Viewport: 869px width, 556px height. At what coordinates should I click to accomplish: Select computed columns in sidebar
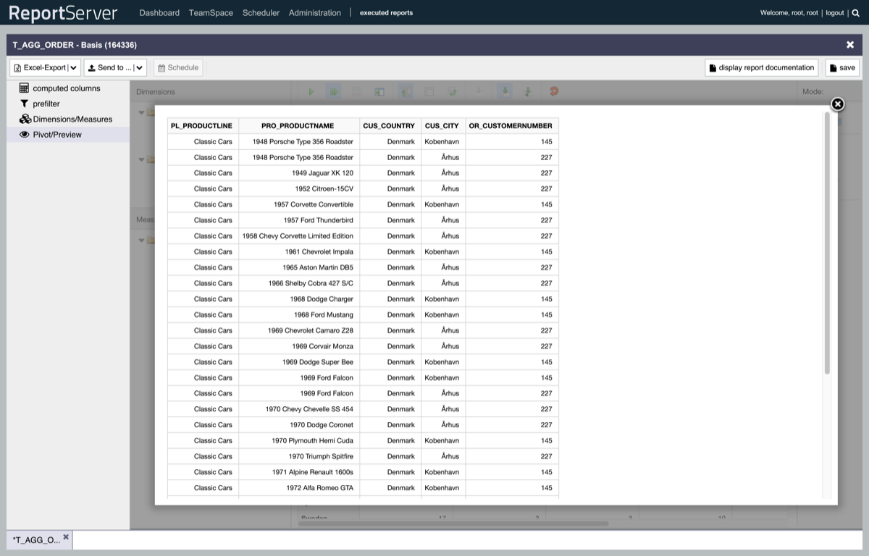pyautogui.click(x=68, y=88)
